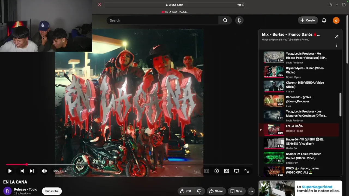Click the Safari address bar youtube.com

174,5
